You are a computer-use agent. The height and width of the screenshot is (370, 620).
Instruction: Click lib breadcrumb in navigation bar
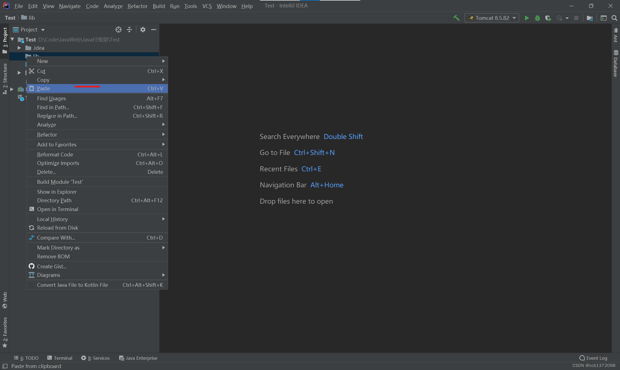[x=28, y=18]
